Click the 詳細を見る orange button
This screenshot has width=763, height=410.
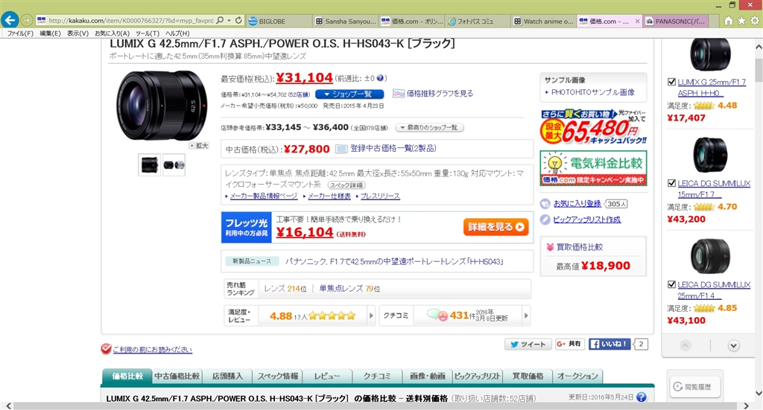coord(496,227)
